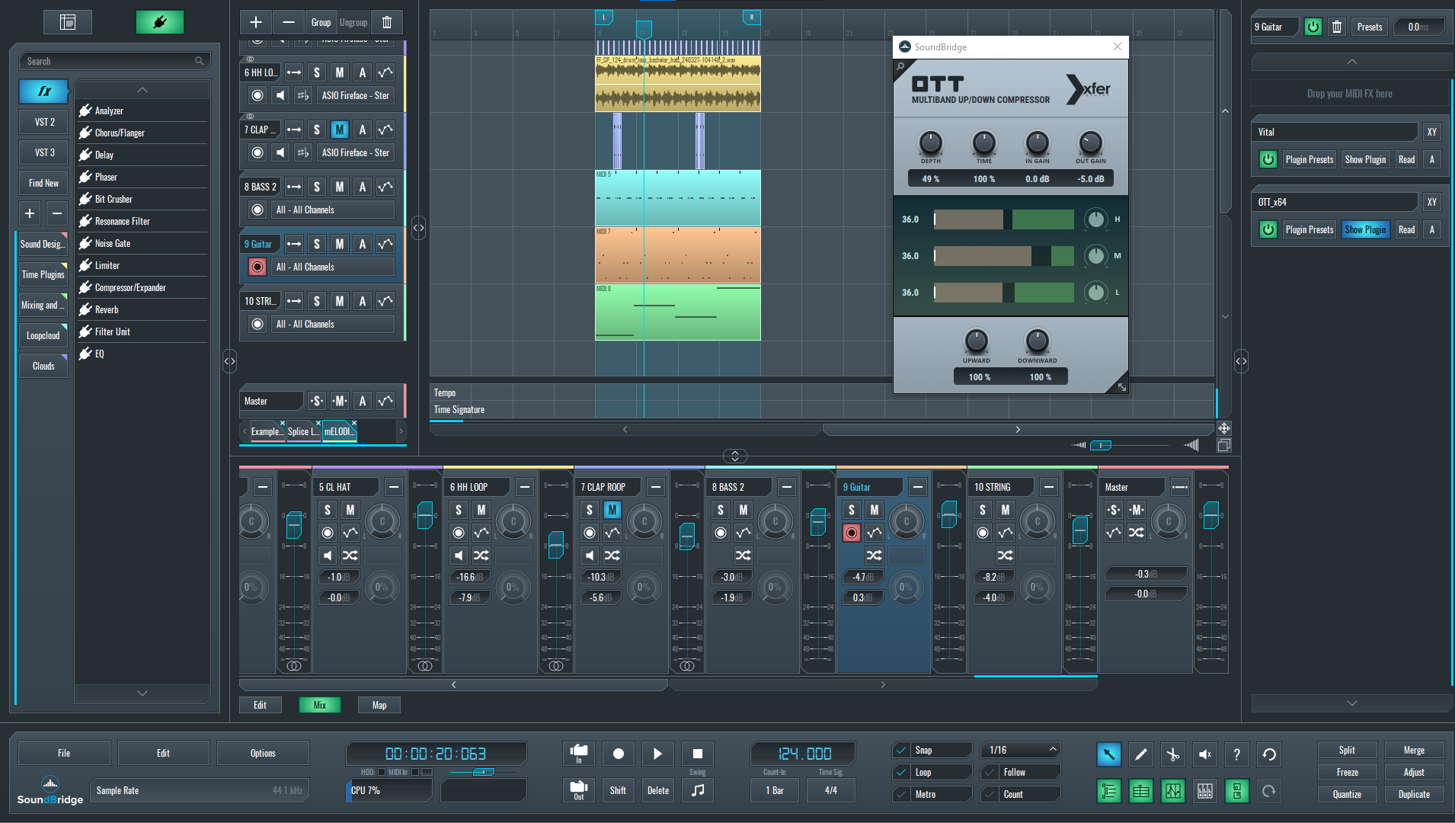Toggle Vital plugin power button
The height and width of the screenshot is (823, 1455).
pos(1268,159)
